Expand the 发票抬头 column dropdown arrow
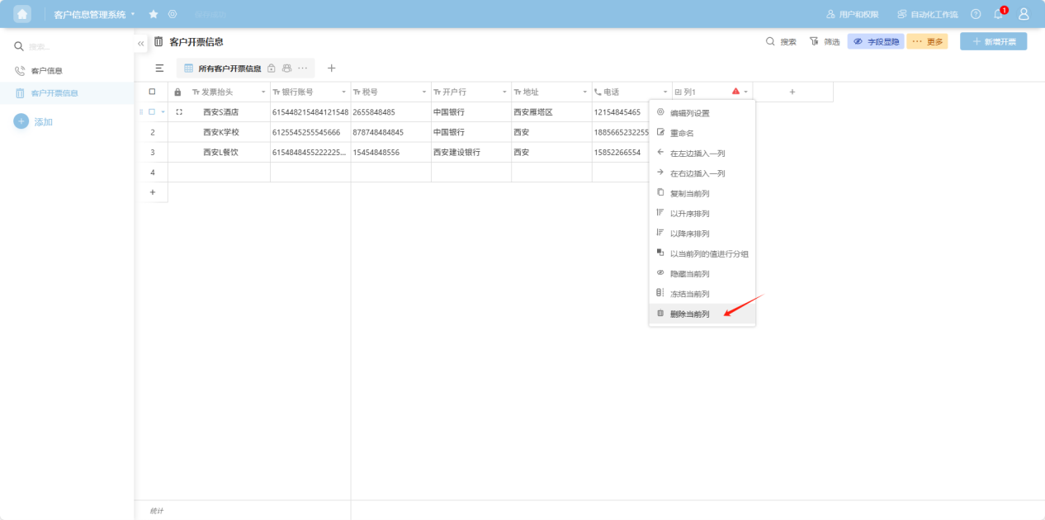The height and width of the screenshot is (520, 1045). (x=263, y=92)
